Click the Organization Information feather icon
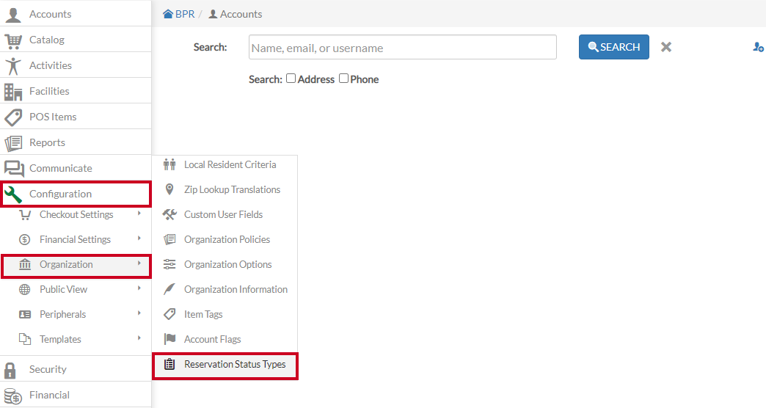 (169, 289)
